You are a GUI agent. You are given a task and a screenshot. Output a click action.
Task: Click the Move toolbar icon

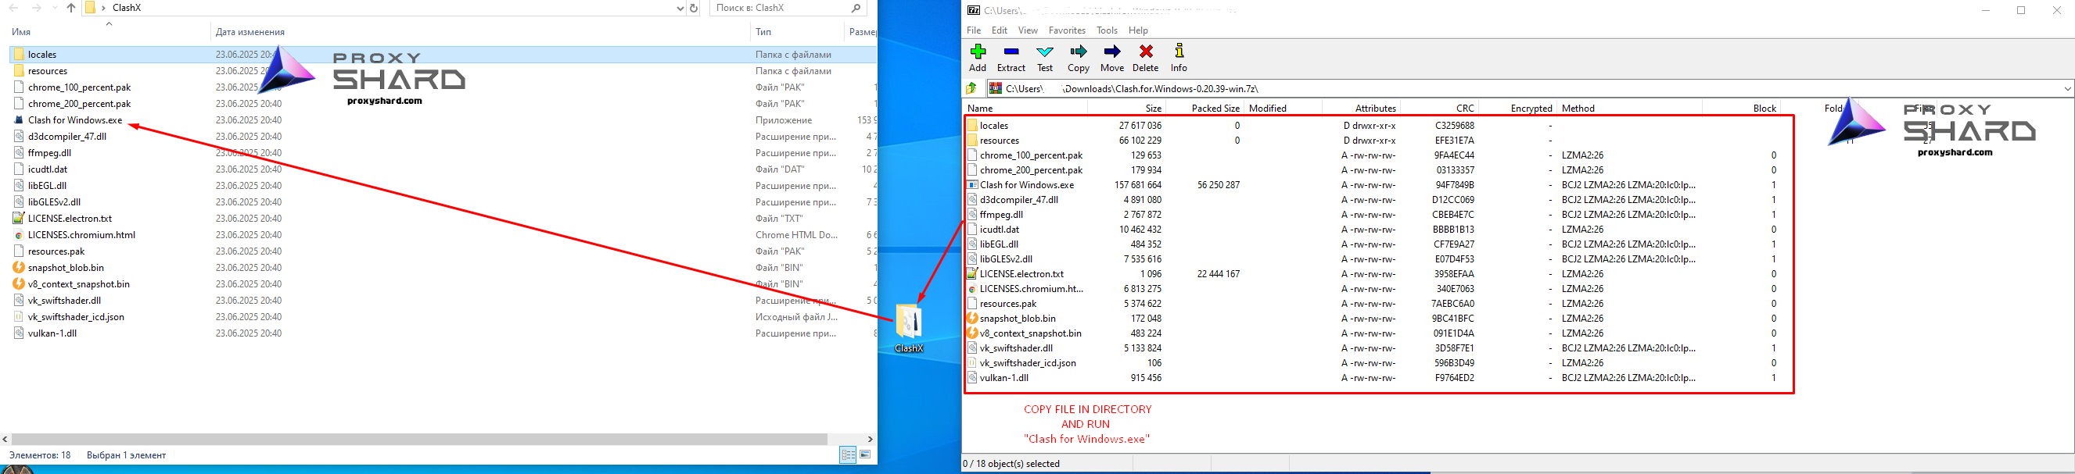point(1111,57)
